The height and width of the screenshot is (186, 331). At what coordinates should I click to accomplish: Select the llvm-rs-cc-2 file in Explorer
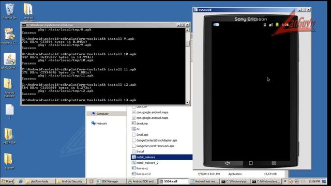[141, 174]
